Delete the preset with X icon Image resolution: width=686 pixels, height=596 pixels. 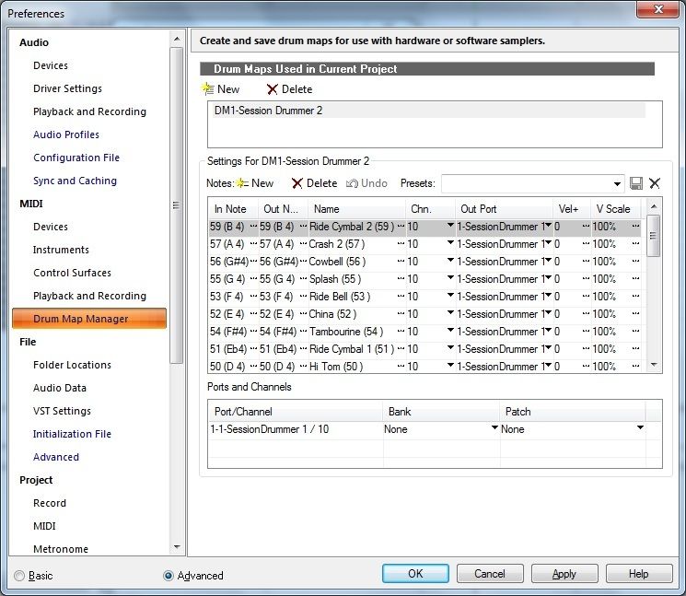click(x=655, y=183)
